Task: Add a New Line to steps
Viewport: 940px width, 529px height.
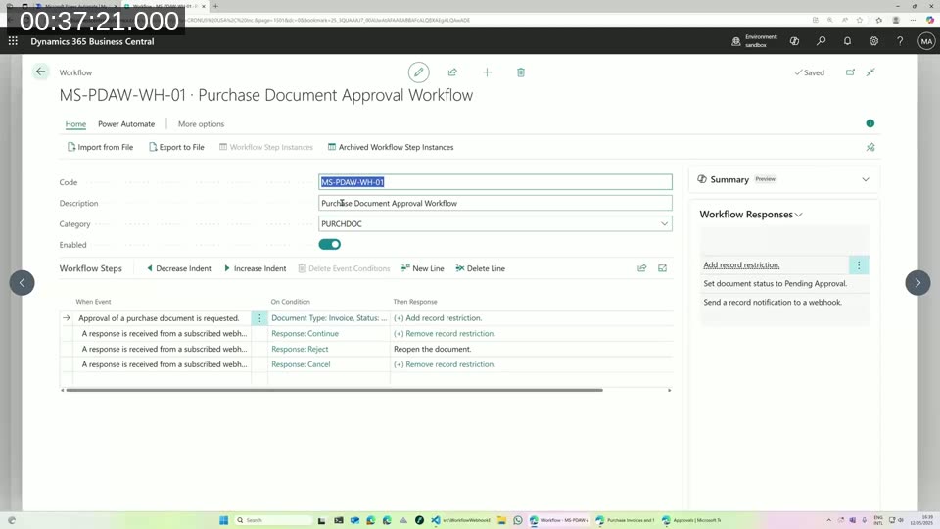Action: (423, 268)
